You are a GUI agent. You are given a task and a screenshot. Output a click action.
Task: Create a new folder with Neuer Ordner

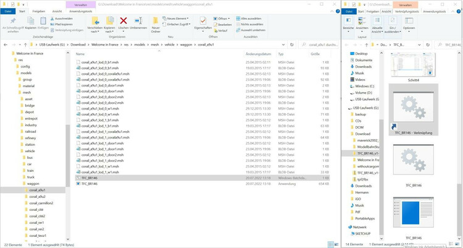(x=156, y=25)
